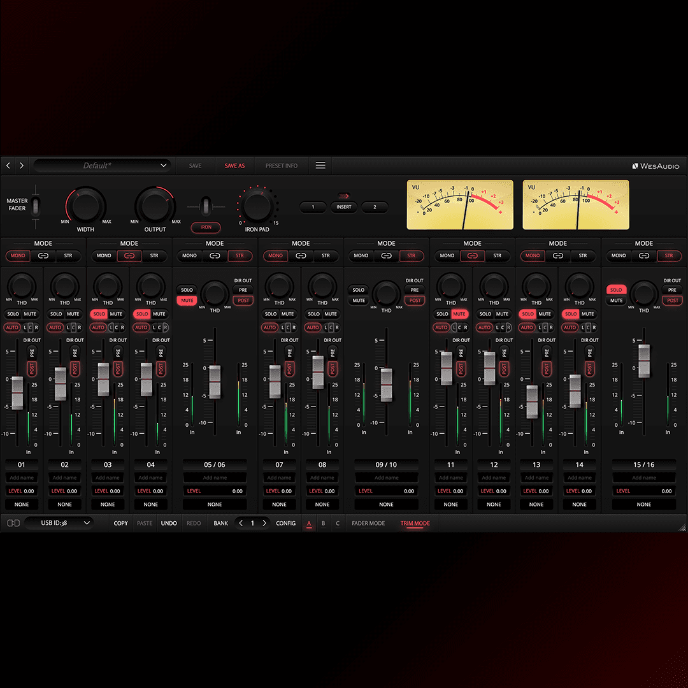The width and height of the screenshot is (688, 688).
Task: Select the B setting tab
Action: coord(324,523)
